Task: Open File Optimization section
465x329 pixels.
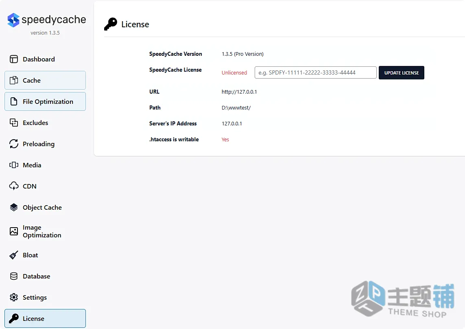Action: click(x=45, y=101)
